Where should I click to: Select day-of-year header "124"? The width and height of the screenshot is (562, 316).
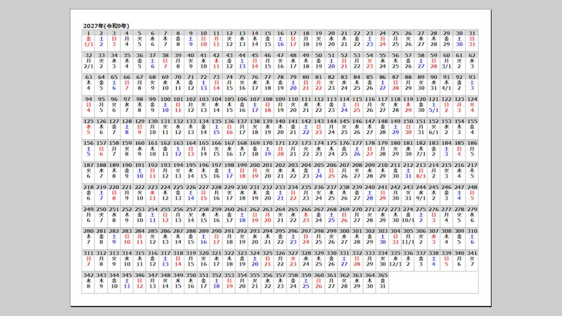click(472, 99)
